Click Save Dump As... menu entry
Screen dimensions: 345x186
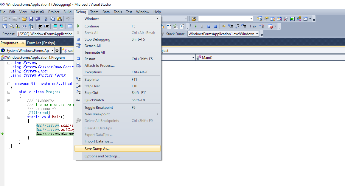117,149
